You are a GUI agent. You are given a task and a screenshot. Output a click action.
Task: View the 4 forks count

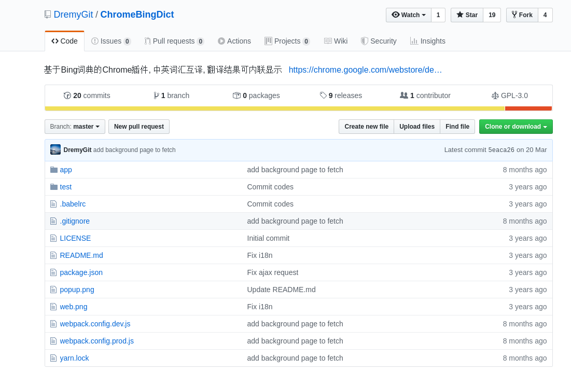[545, 15]
